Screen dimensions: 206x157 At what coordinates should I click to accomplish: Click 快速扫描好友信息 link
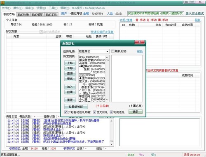(102, 32)
